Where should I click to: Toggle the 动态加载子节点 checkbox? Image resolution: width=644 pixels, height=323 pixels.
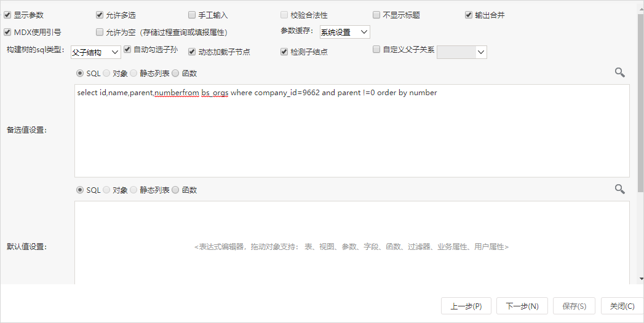pos(192,52)
